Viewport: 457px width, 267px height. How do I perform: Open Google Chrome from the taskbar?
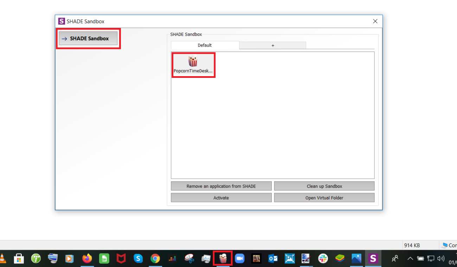click(x=155, y=258)
